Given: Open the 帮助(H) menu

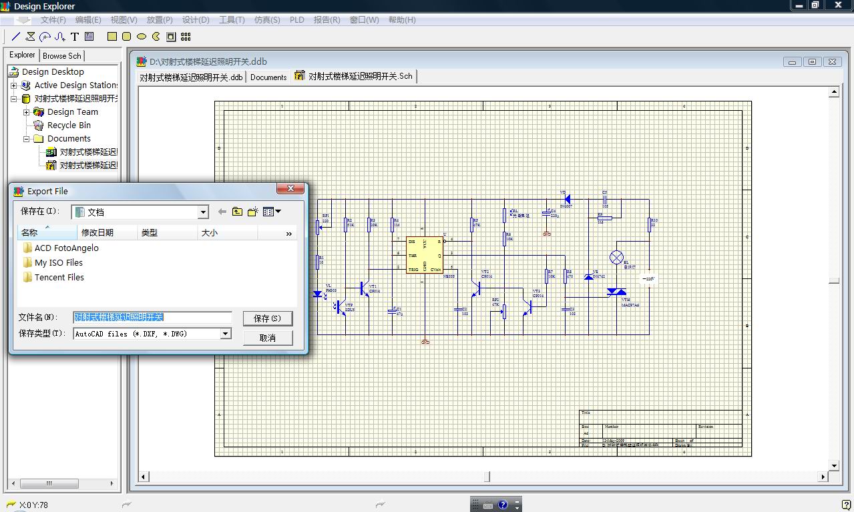Looking at the screenshot, I should click(401, 20).
